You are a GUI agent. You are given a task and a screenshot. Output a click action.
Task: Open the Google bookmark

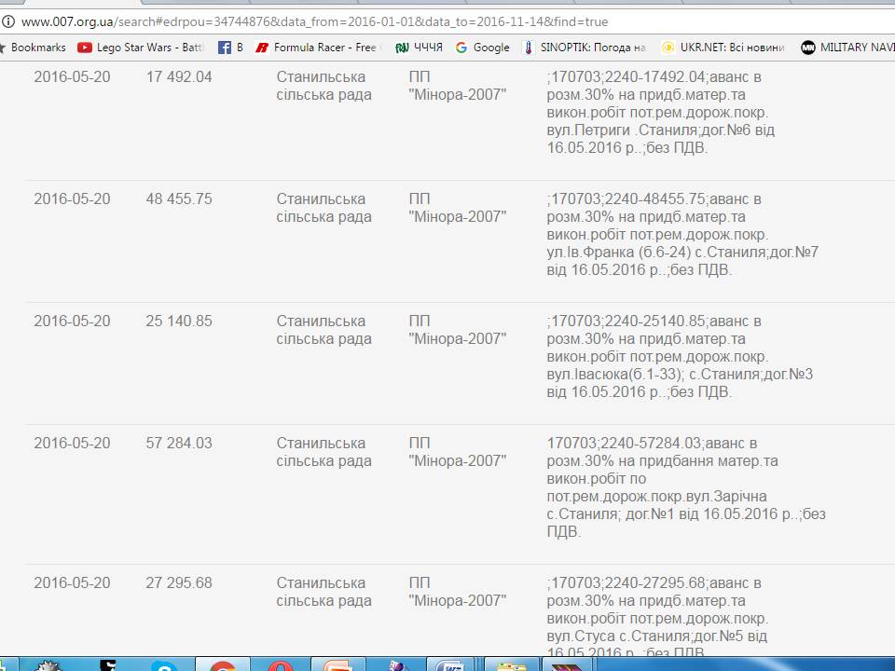click(482, 48)
